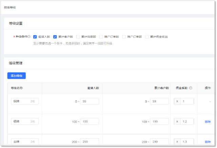Click the 金牌 level name field

[24, 142]
